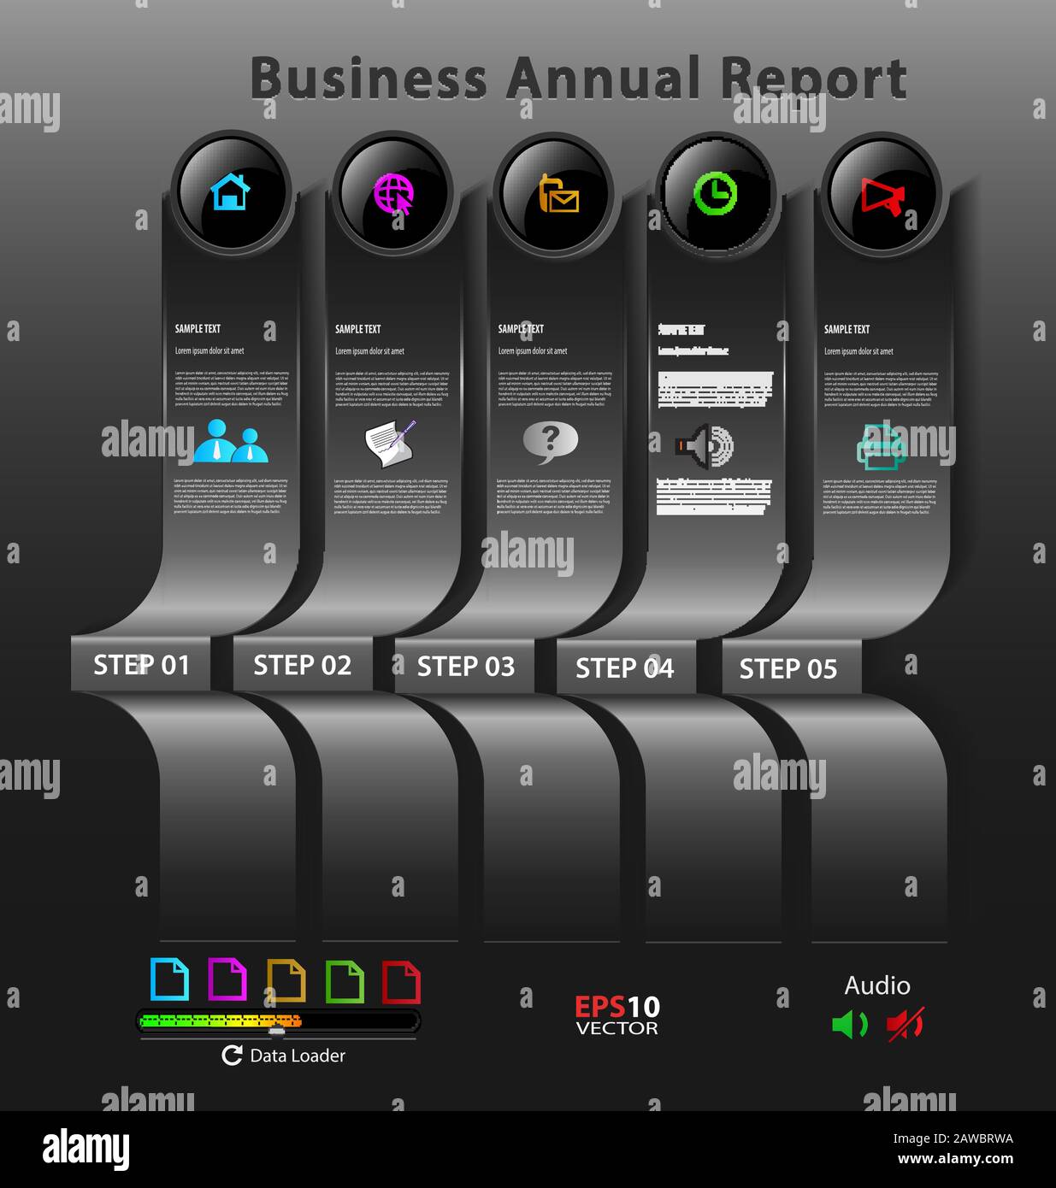This screenshot has height=1188, width=1056.
Task: Click the blue people group icon
Action: (230, 441)
